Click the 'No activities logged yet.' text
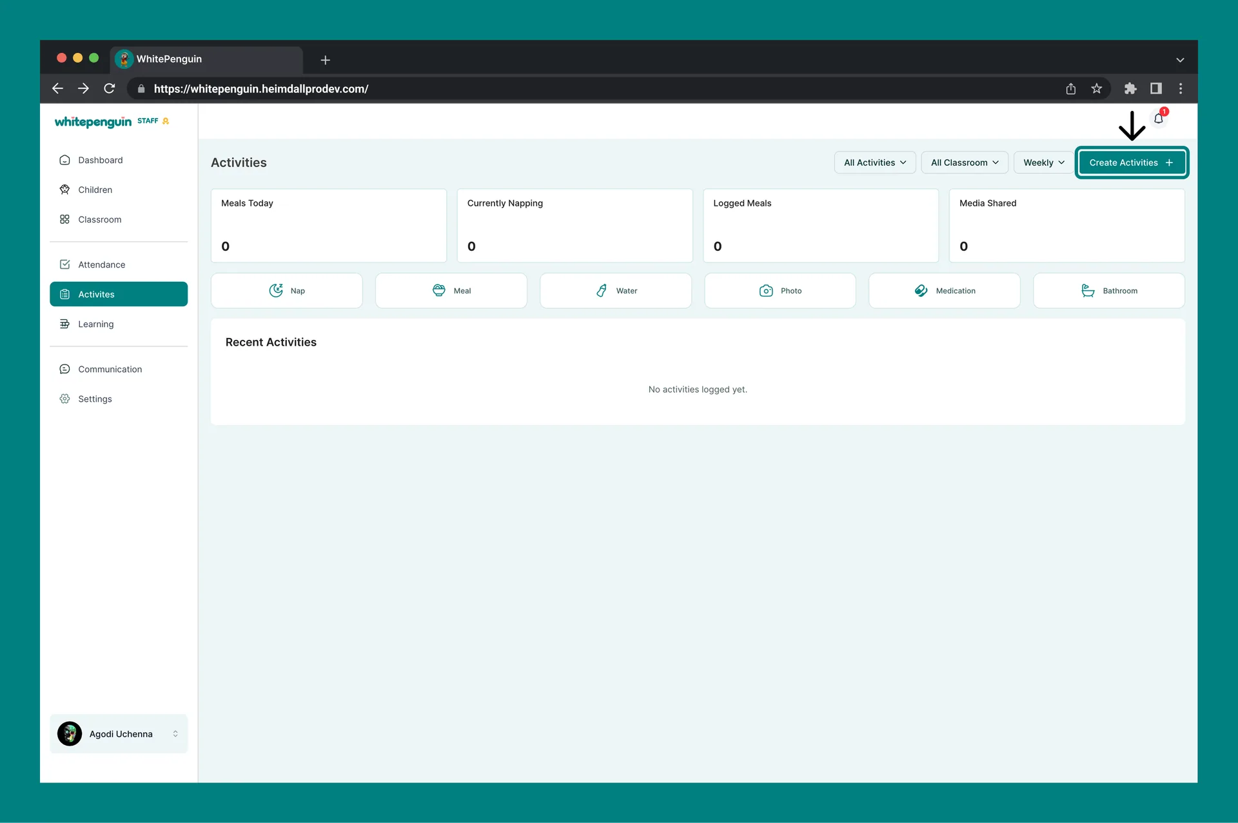1238x823 pixels. [698, 390]
